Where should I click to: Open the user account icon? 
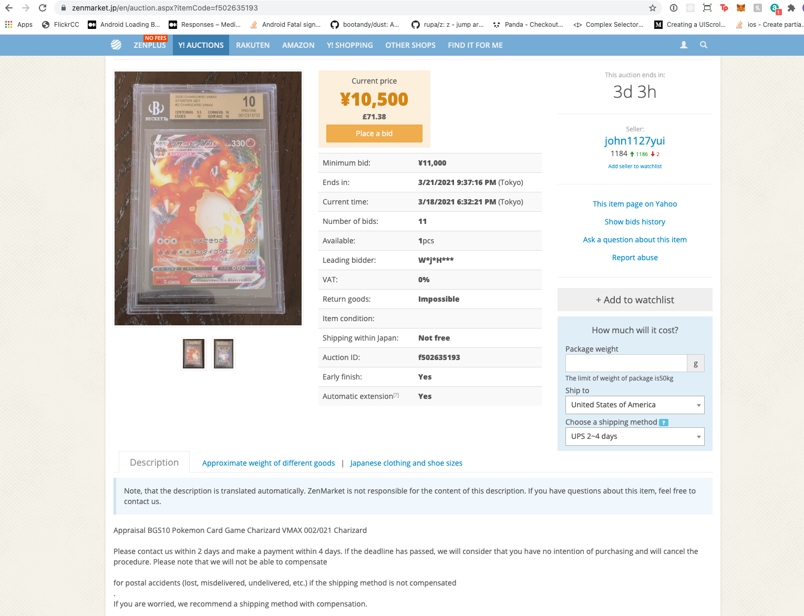coord(684,45)
